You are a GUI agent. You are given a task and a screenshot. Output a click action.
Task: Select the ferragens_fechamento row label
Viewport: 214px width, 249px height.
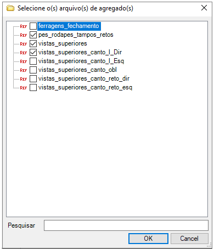[x=69, y=26]
